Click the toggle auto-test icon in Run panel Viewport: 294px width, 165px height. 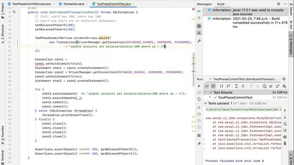[x=199, y=99]
